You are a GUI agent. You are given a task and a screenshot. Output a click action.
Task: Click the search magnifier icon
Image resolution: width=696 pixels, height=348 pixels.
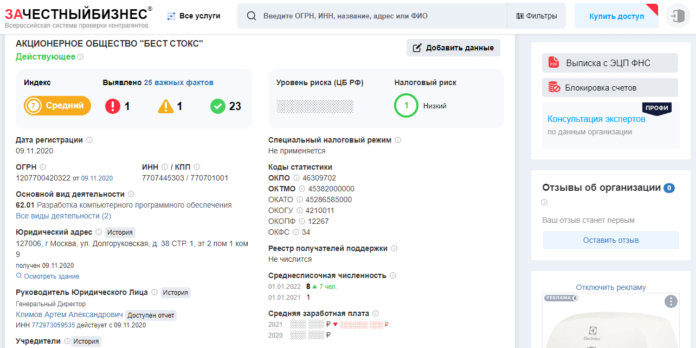tap(252, 16)
